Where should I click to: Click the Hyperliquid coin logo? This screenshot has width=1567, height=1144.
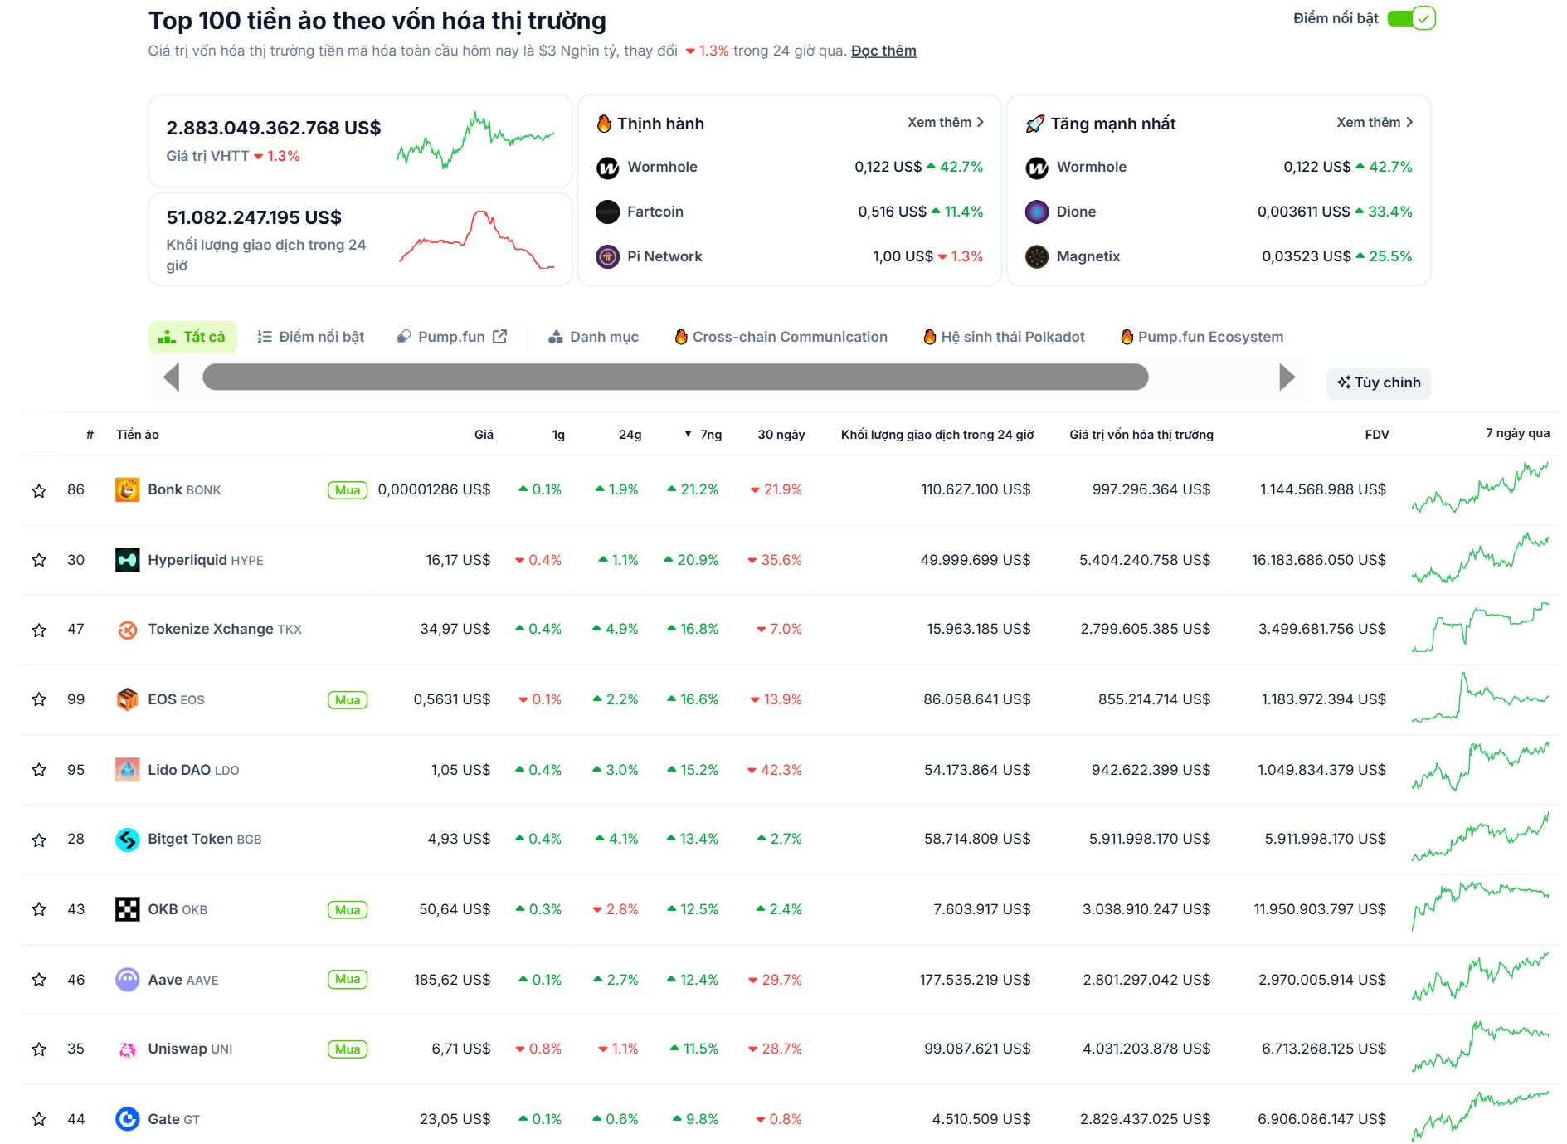[x=127, y=560]
